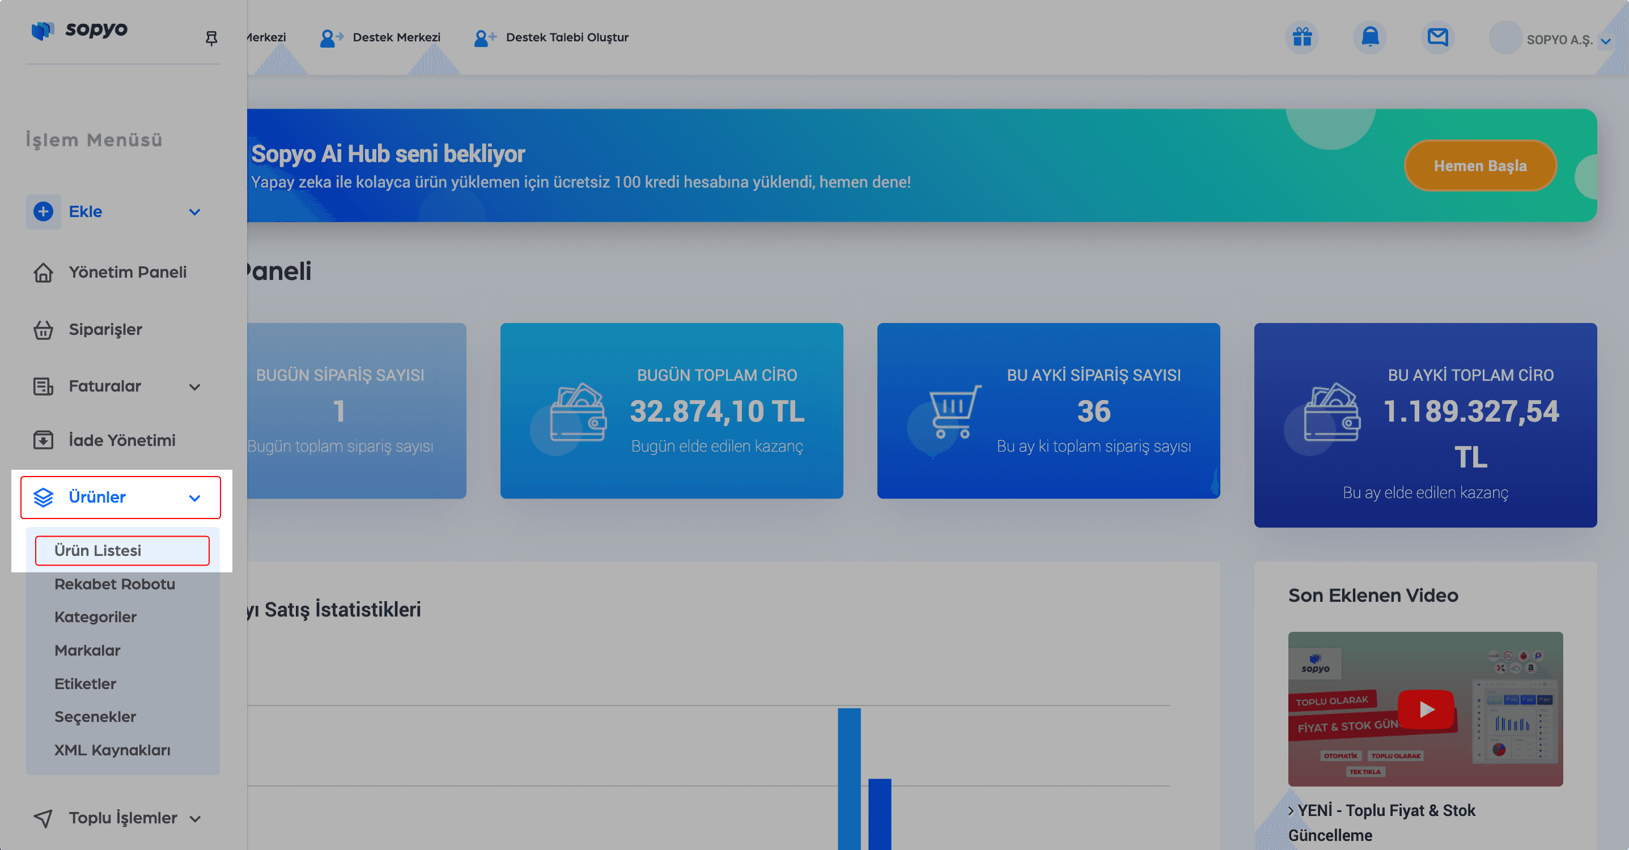Open İade Yönetimi in the sidebar
The height and width of the screenshot is (850, 1629).
point(122,440)
